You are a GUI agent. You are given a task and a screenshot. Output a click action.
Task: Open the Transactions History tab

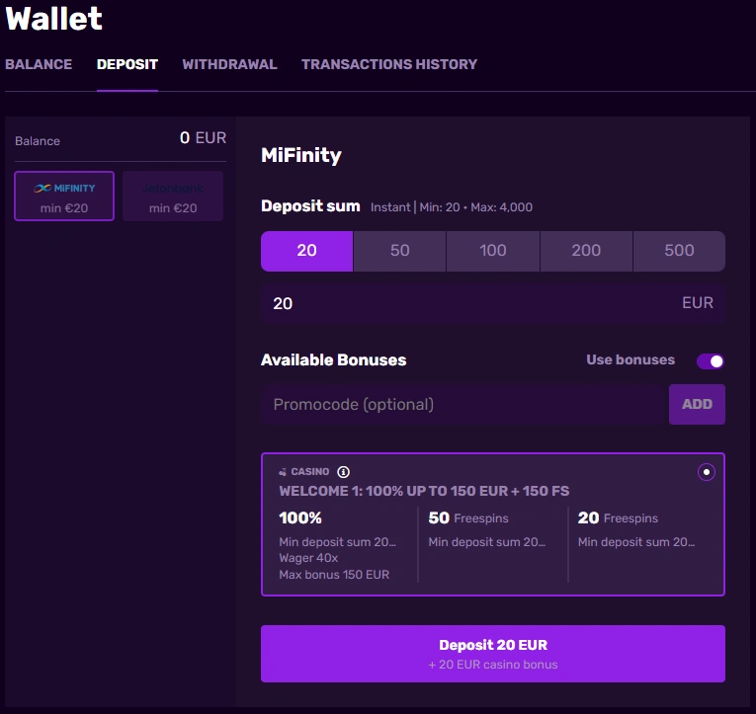coord(389,64)
